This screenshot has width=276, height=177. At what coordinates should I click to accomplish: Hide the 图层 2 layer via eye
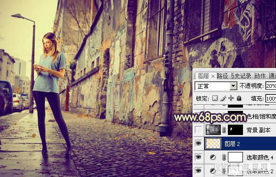click(x=198, y=143)
